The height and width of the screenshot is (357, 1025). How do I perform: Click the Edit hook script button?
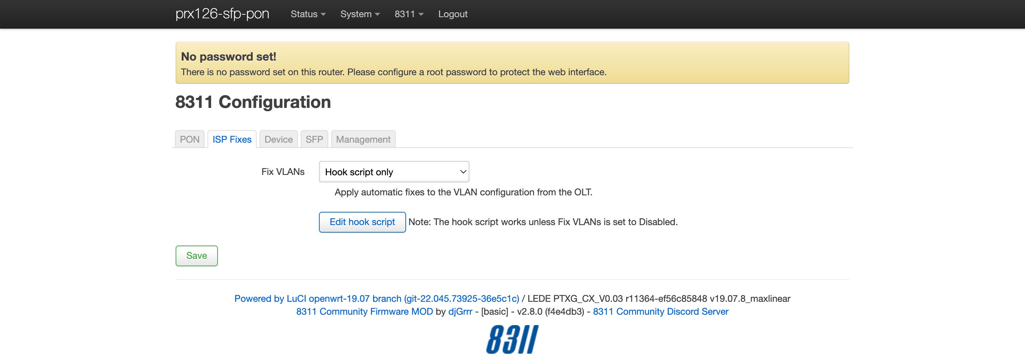(362, 222)
